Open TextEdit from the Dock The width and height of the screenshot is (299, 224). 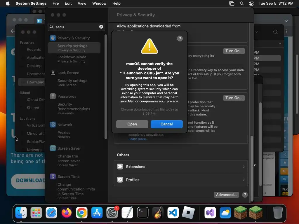click(x=127, y=212)
